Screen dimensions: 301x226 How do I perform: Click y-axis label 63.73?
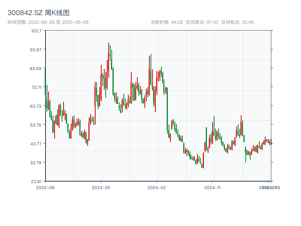[36, 106]
